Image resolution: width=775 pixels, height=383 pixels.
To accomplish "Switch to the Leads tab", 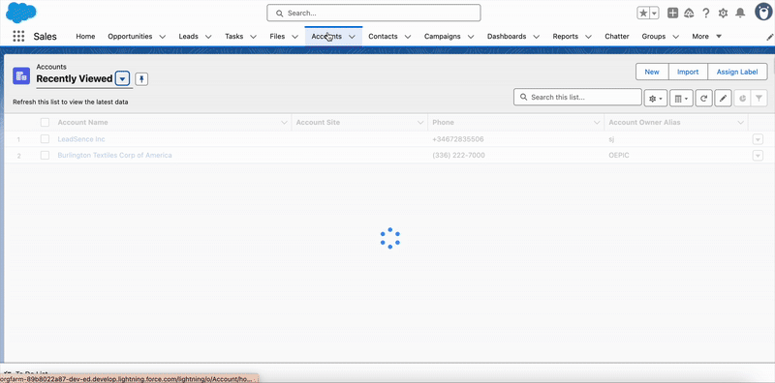I will pos(188,37).
